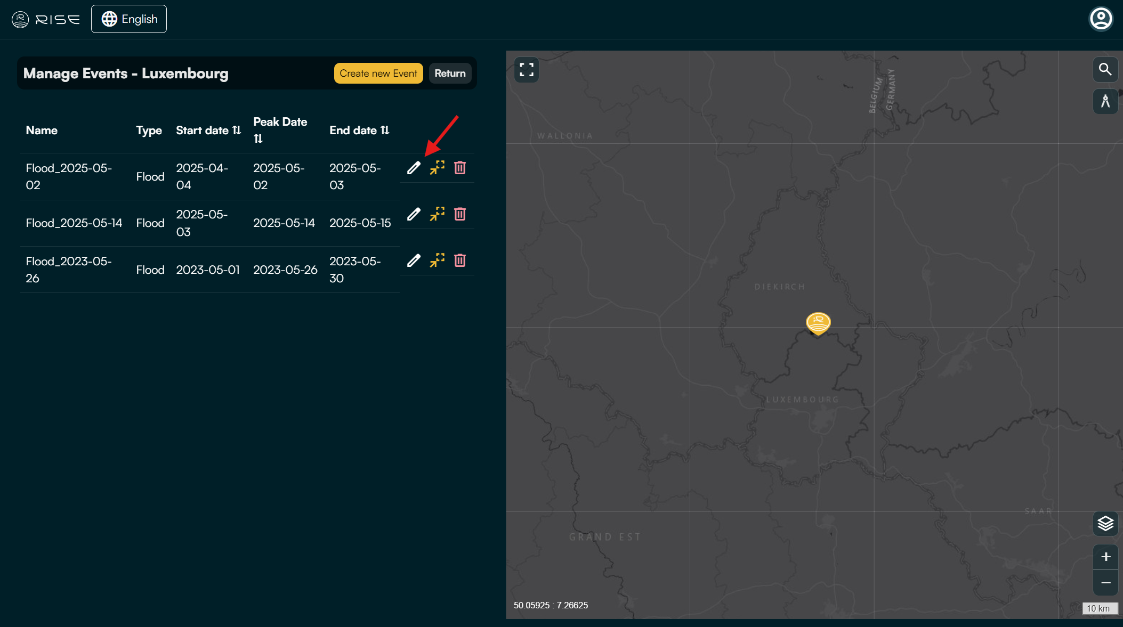The height and width of the screenshot is (627, 1123).
Task: Click end date 2023-05-30 cell
Action: 355,270
